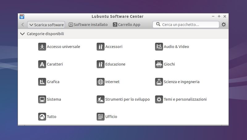247x140 pixels.
Task: Select the Sistema monitor icon
Action: click(42, 99)
